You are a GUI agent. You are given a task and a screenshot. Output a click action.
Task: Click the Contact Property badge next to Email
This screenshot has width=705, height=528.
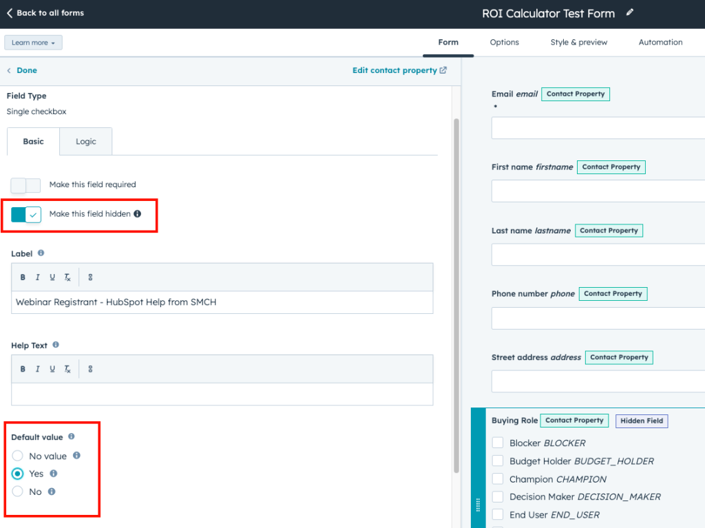click(576, 94)
